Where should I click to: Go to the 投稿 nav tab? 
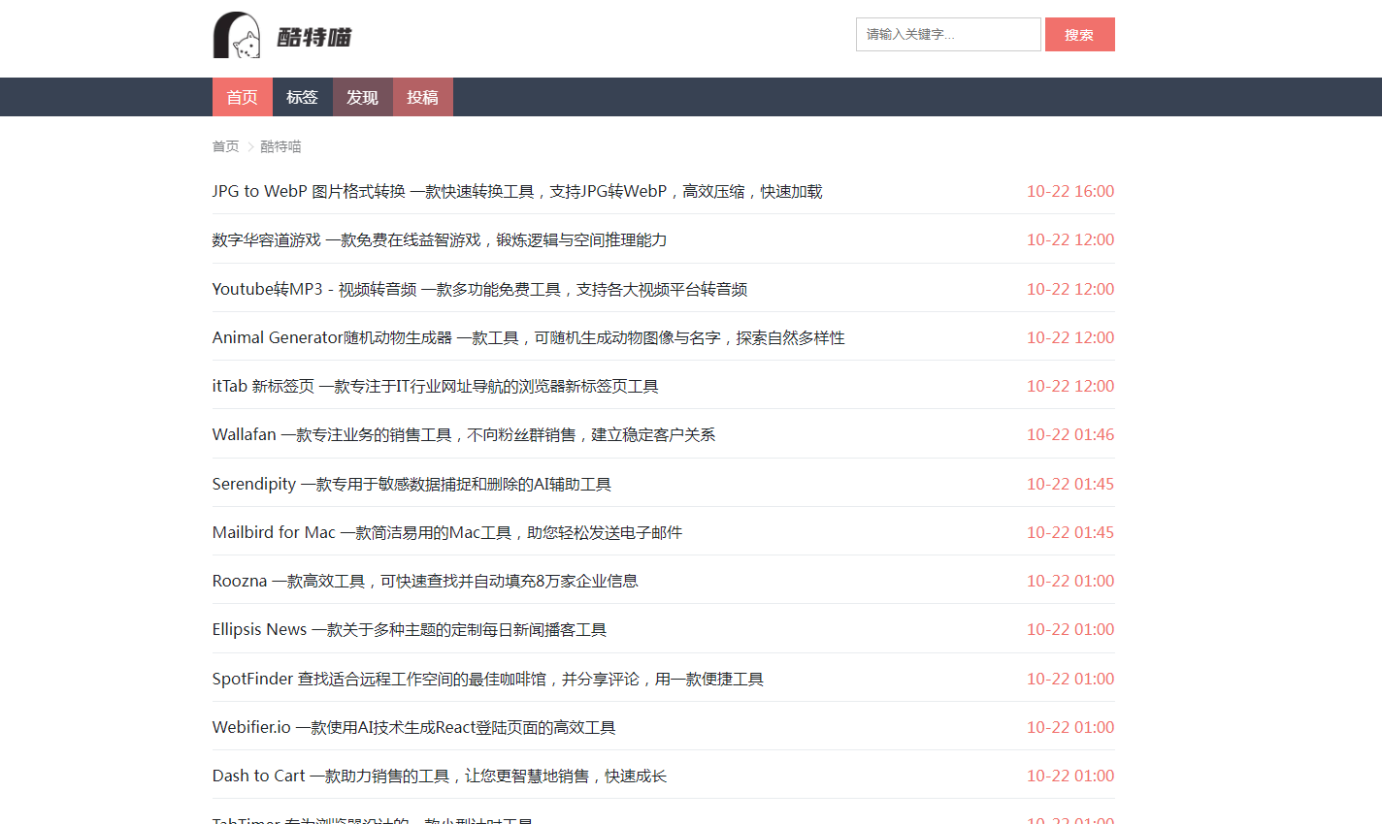tap(423, 97)
